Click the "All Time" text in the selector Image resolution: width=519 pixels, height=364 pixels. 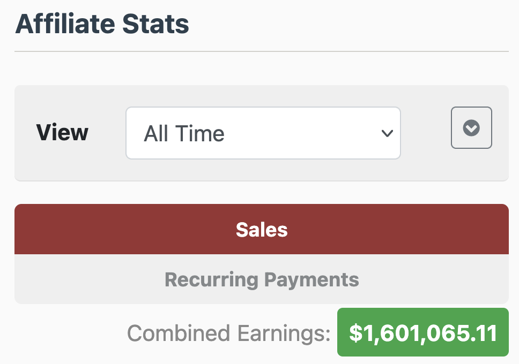click(184, 133)
